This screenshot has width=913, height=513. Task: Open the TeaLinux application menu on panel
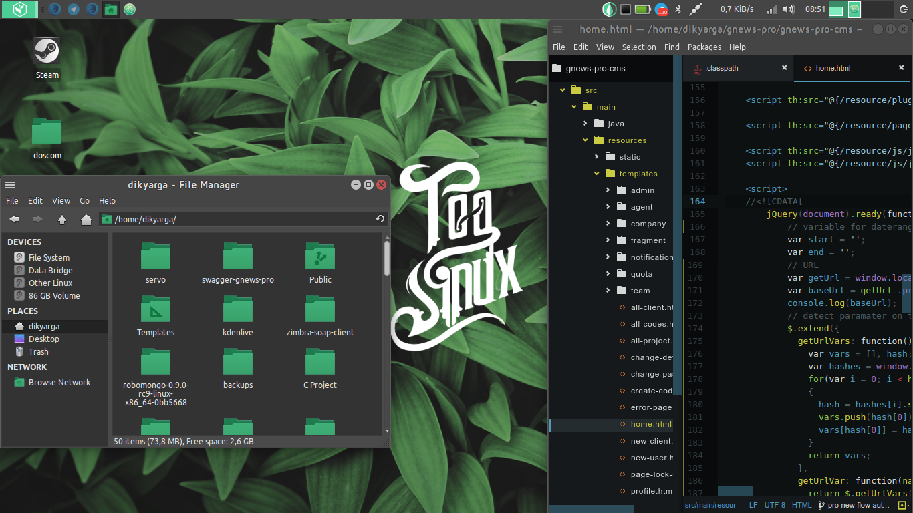coord(21,9)
